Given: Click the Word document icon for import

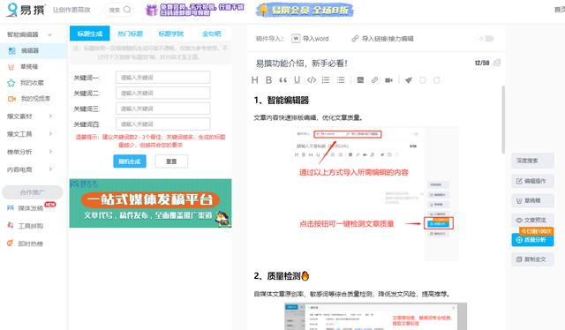Looking at the screenshot, I should pyautogui.click(x=296, y=39).
